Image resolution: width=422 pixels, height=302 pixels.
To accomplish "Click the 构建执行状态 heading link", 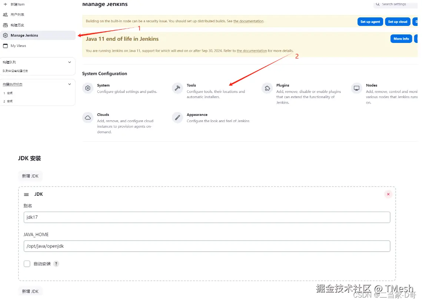I will 13,84.
